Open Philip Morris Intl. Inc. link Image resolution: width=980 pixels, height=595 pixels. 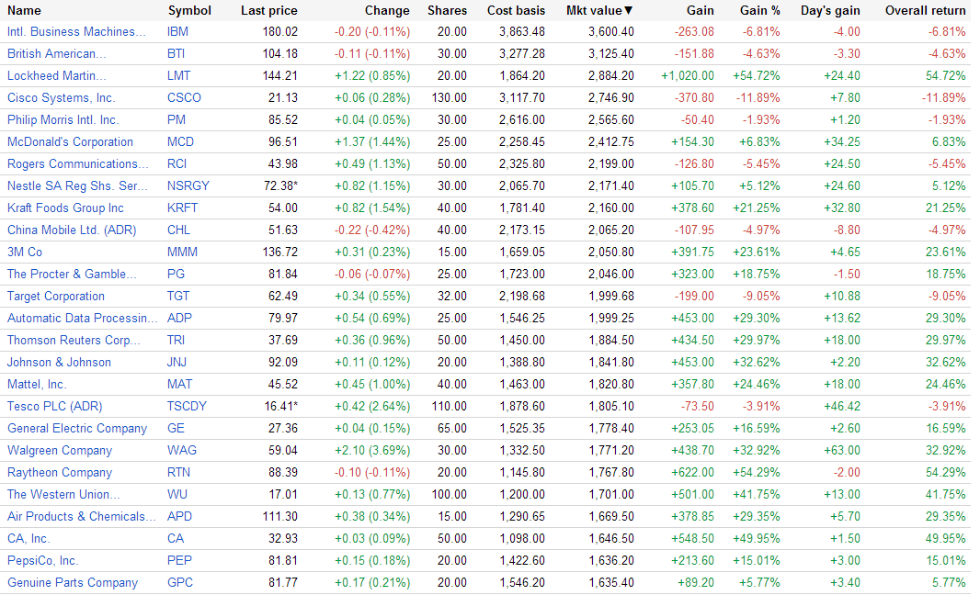click(x=63, y=120)
